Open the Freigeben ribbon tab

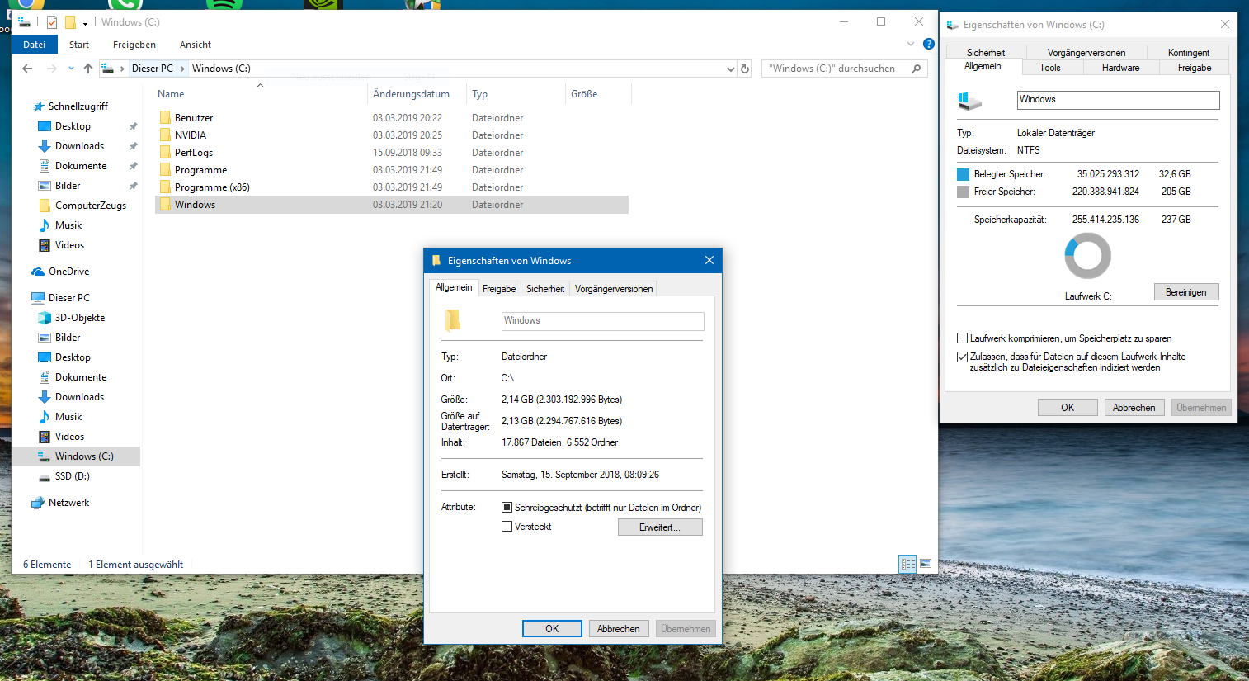pos(134,45)
